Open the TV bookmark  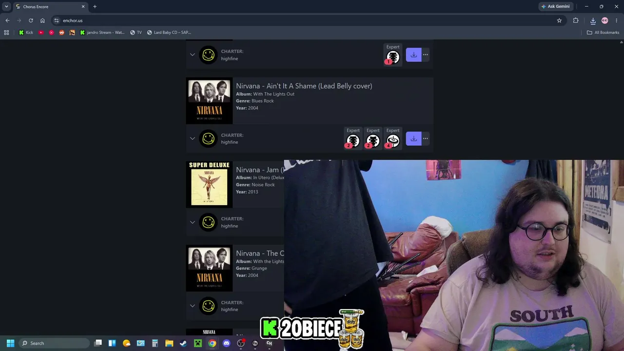pos(136,33)
